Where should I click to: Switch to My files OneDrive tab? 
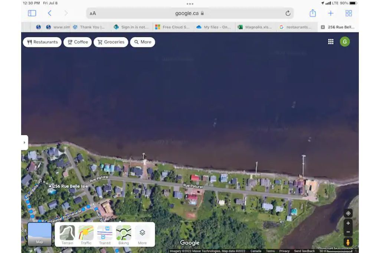[x=214, y=27]
